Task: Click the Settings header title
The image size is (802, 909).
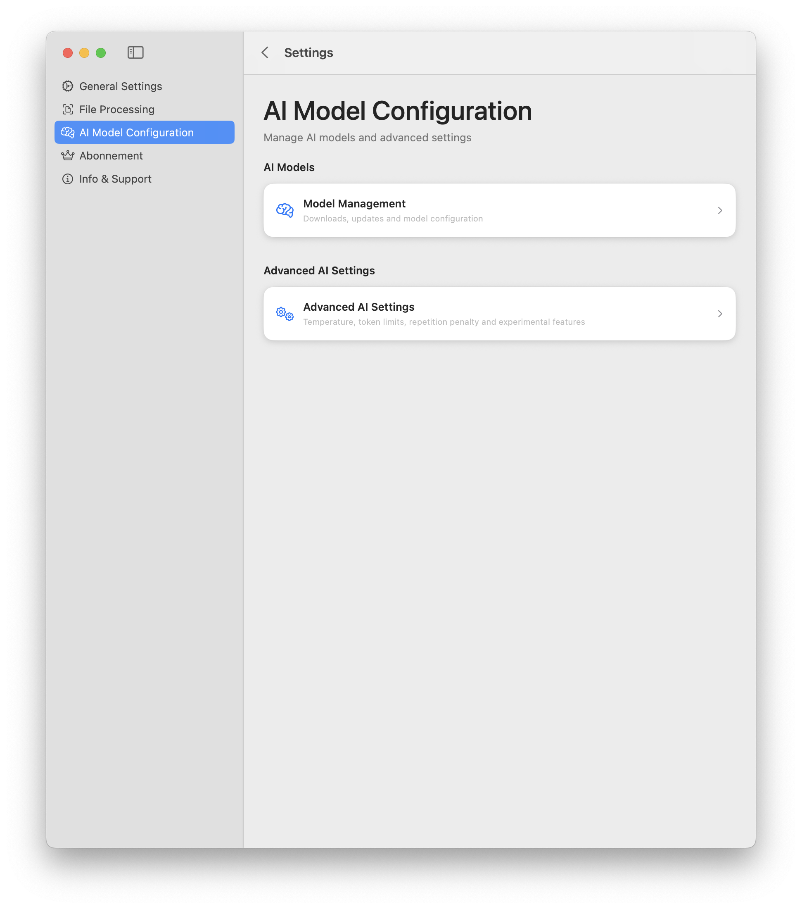Action: tap(308, 52)
